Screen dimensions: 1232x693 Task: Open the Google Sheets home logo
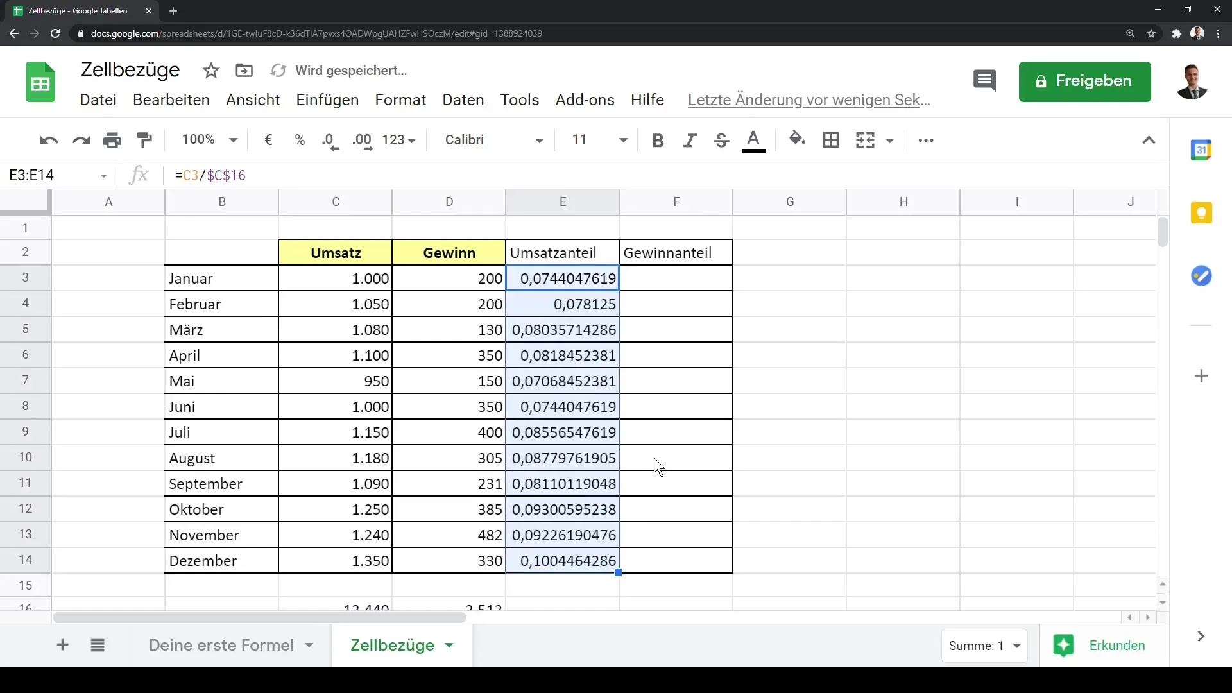40,82
